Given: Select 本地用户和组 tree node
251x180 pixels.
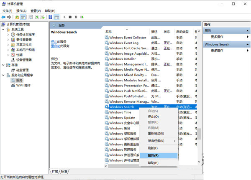Looking at the screenshot, I should [x=26, y=50].
